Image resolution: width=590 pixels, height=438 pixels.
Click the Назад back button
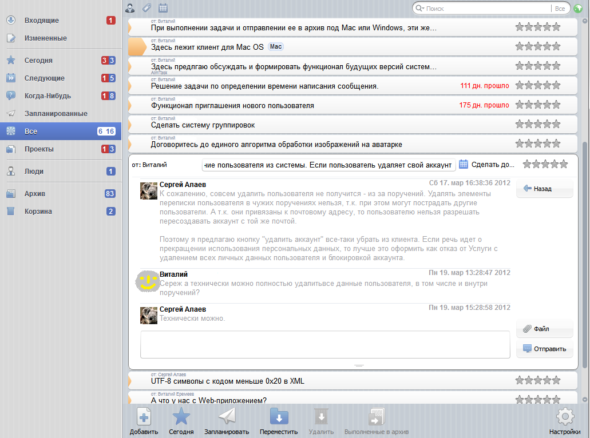(544, 188)
